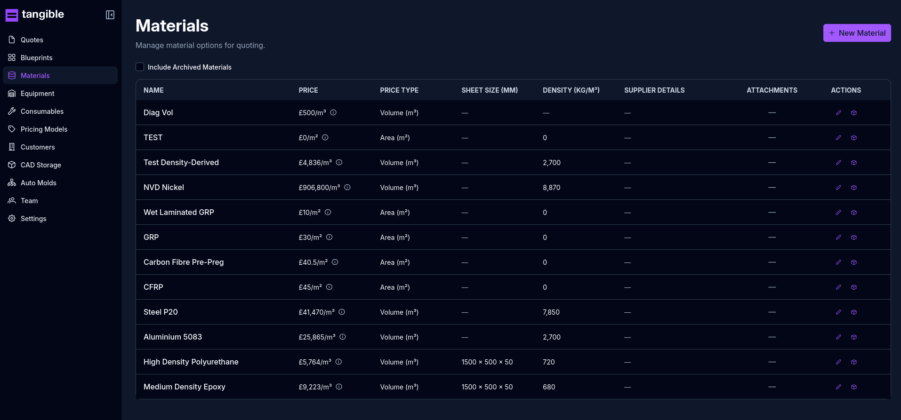Click the £41,470/m³ price

[316, 312]
